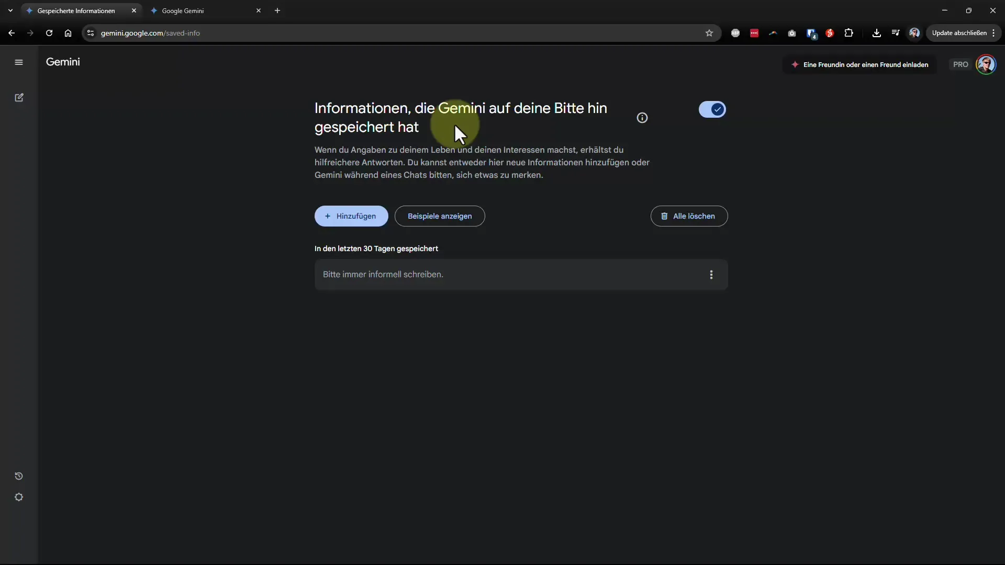Open browser profile avatar in toolbar
The image size is (1005, 565).
914,33
